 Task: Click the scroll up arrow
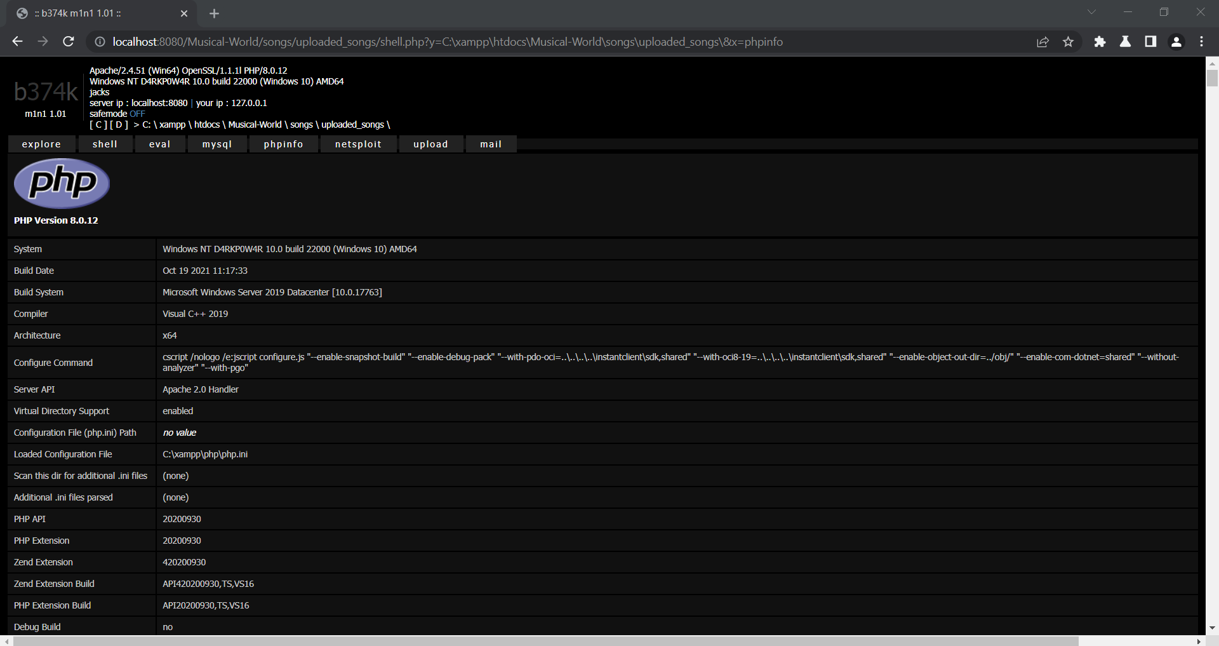pos(1212,63)
